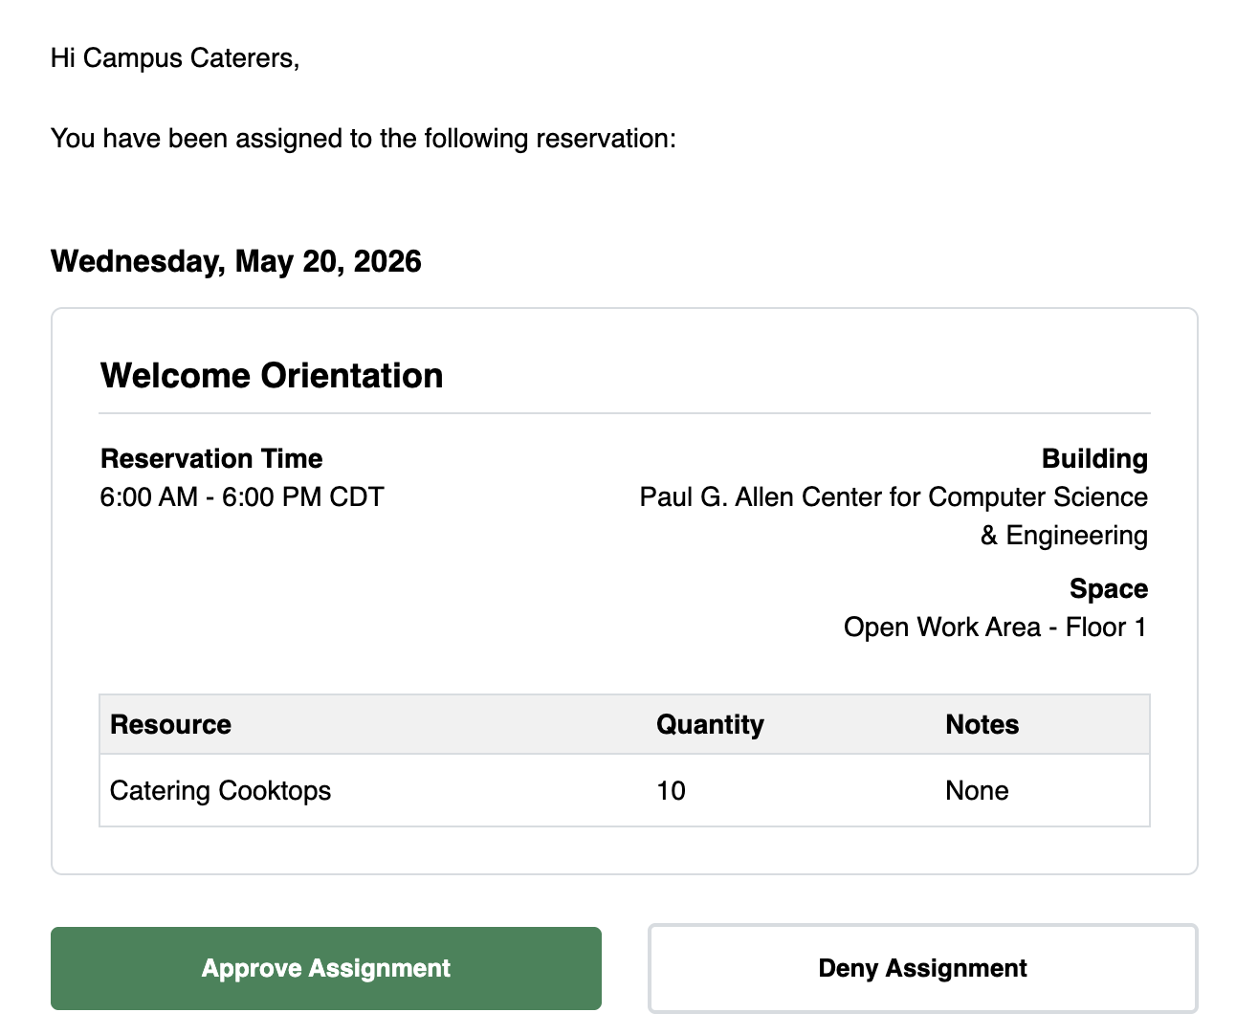The image size is (1236, 1035).
Task: Click the Catering Cooktops resource cell
Action: tap(221, 791)
